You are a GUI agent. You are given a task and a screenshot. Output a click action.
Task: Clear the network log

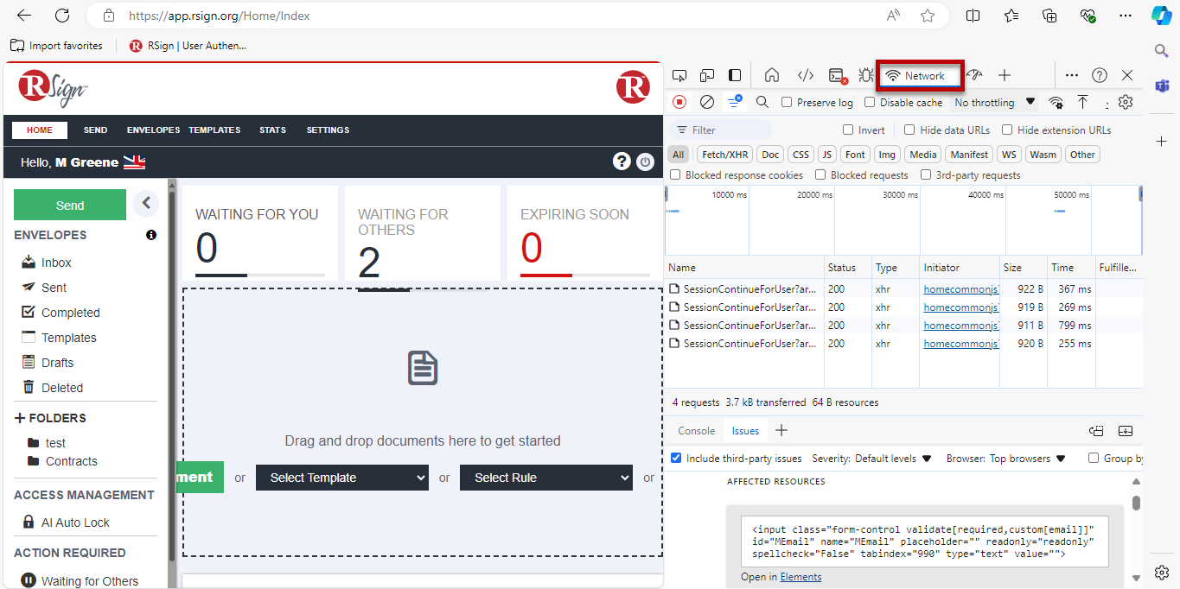click(706, 102)
